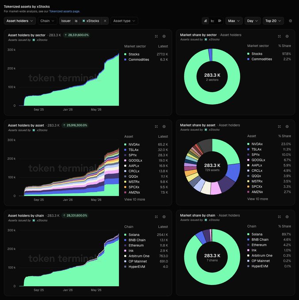Viewport: 299px width, 300px height.
Task: Click HyperEVM row in Market share by chain
Action: point(269,266)
